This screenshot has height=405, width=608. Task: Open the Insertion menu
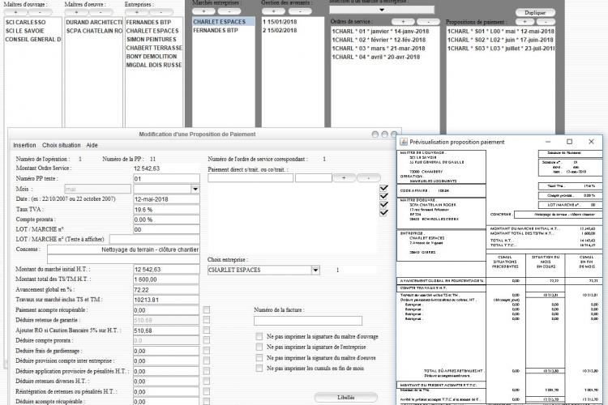pos(24,145)
